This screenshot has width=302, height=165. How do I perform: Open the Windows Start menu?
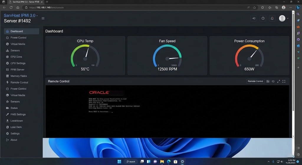point(119,161)
